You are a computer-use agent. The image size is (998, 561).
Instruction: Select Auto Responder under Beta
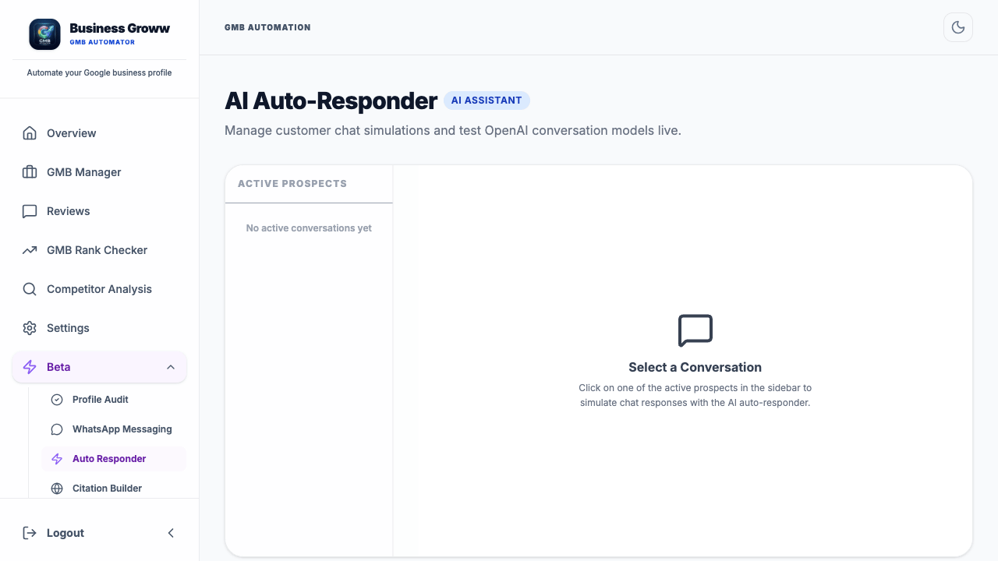(x=114, y=459)
